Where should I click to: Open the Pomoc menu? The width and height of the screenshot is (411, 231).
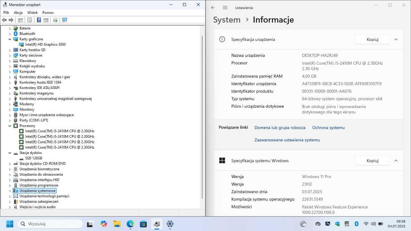(48, 13)
